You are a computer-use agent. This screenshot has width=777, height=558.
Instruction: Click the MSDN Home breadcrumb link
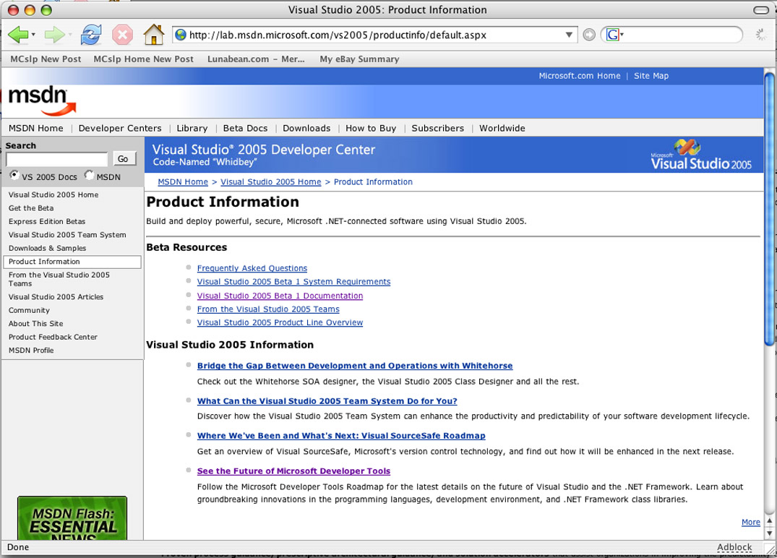[183, 182]
